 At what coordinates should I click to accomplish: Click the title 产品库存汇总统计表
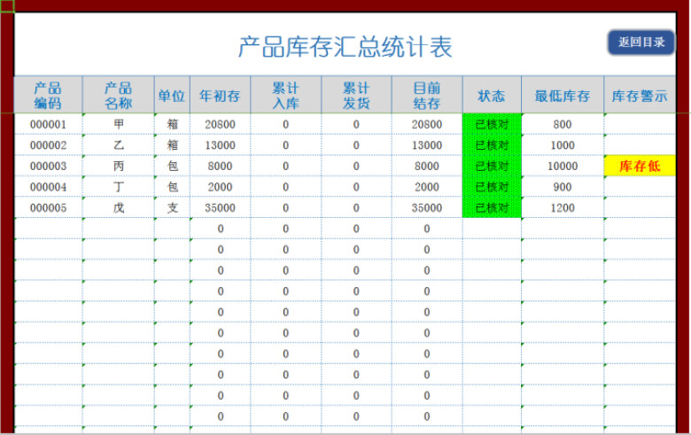[x=345, y=47]
